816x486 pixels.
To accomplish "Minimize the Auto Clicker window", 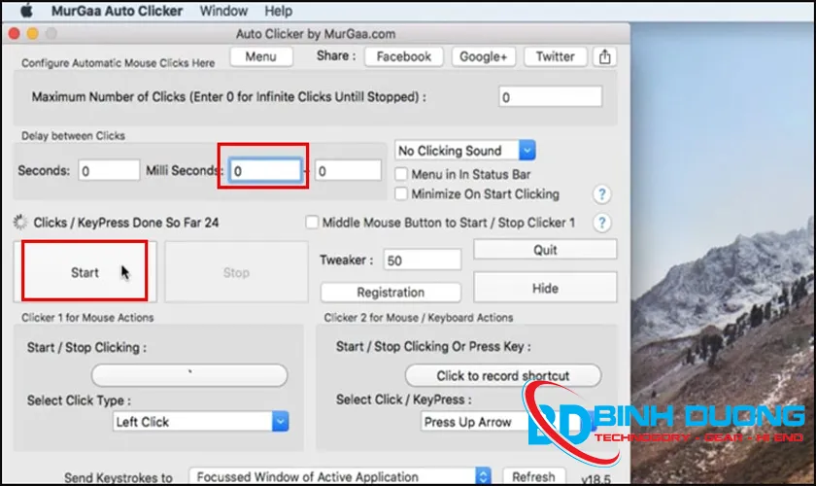I will (x=32, y=34).
